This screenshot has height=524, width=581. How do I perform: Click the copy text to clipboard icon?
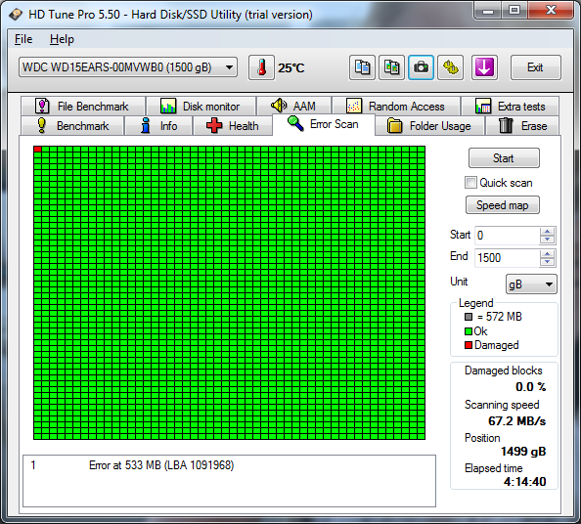pos(362,67)
